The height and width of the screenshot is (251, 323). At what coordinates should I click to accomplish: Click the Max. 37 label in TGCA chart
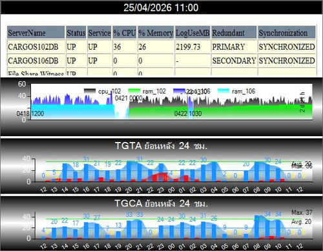point(302,212)
